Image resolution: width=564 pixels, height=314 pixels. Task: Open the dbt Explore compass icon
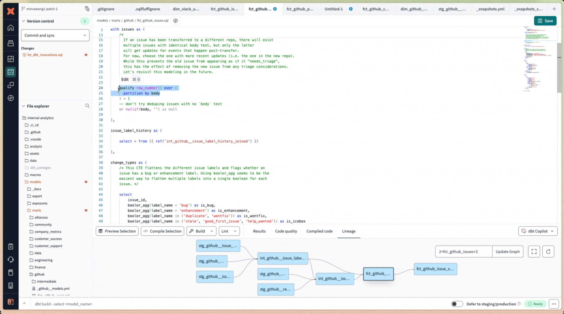11,98
